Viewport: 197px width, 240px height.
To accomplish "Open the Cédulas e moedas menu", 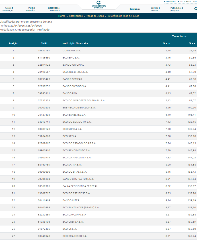I will pos(155,9).
